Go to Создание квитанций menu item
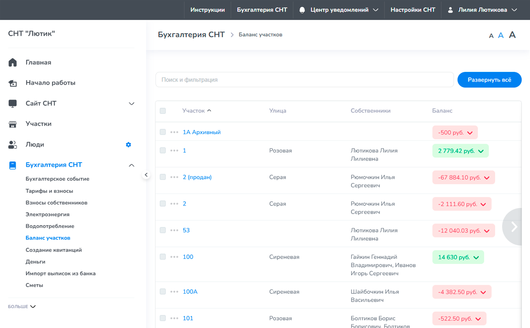The image size is (530, 328). [53, 250]
